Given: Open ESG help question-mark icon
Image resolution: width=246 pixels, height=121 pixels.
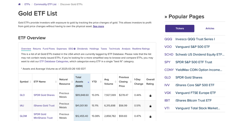Looking at the screenshot, I should click(x=75, y=49).
